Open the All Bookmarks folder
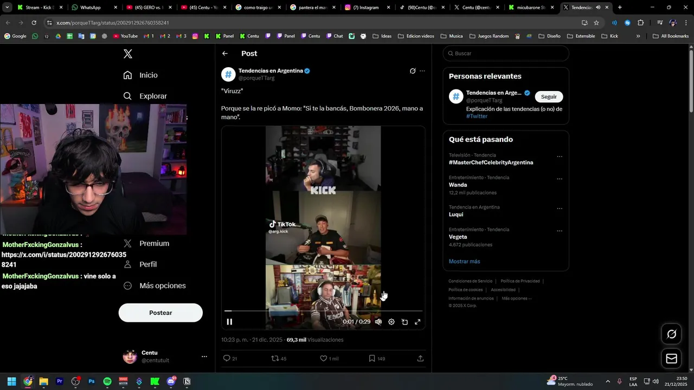The height and width of the screenshot is (390, 694). [671, 36]
